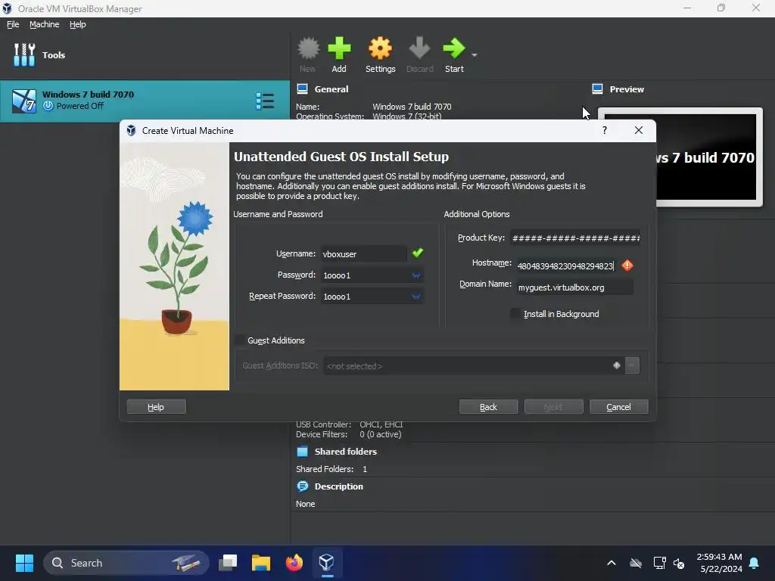Click the hostname error warning icon
The height and width of the screenshot is (581, 775).
click(627, 266)
